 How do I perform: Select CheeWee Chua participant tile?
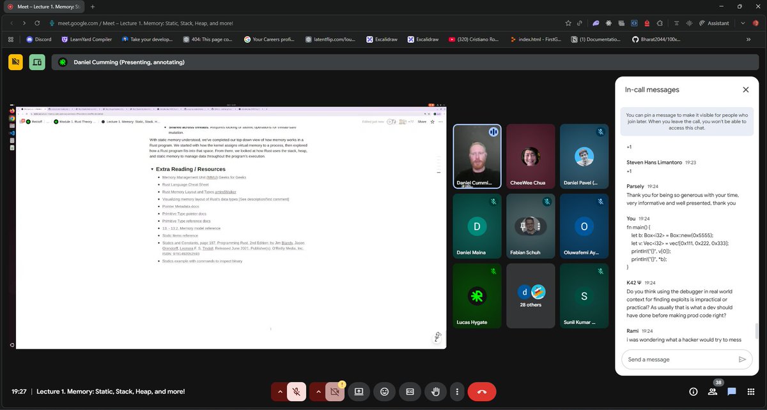[531, 157]
